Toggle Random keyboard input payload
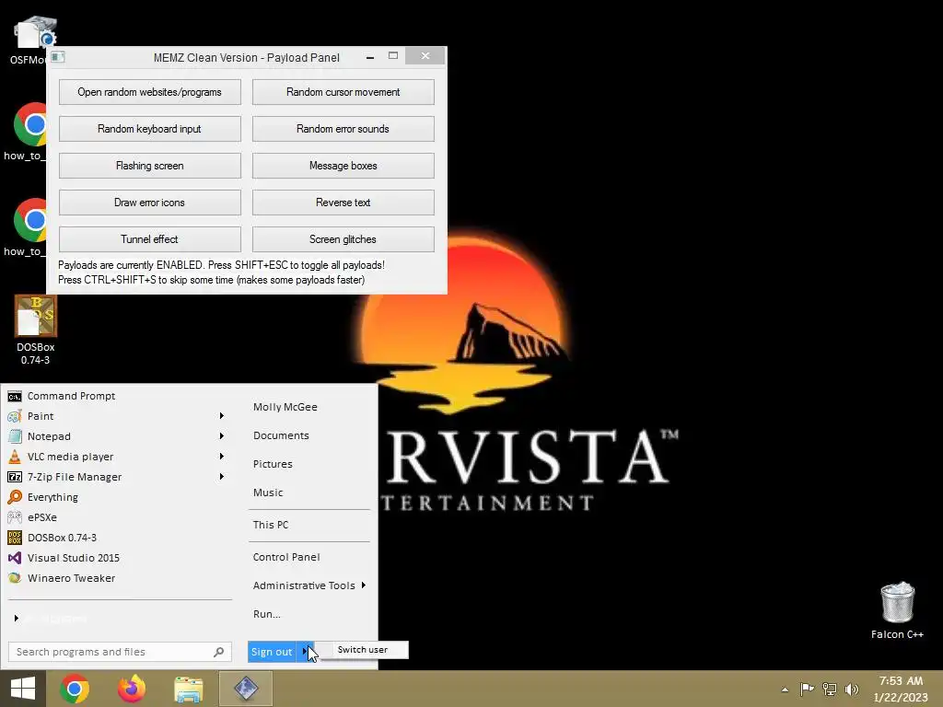The width and height of the screenshot is (943, 707). point(150,129)
